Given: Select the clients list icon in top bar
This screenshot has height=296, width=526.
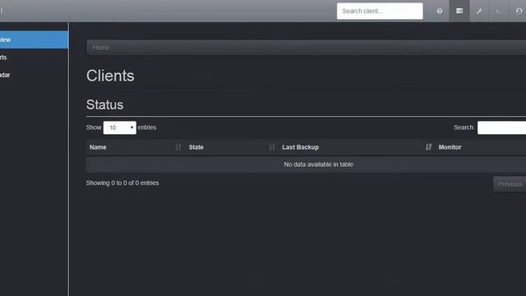Looking at the screenshot, I should [x=459, y=11].
